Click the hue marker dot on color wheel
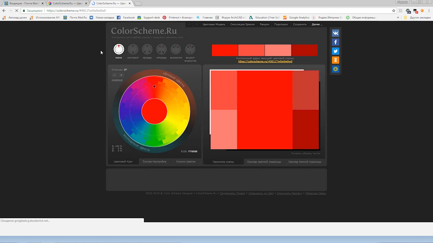Viewport: 433px width, 243px height. [x=154, y=86]
